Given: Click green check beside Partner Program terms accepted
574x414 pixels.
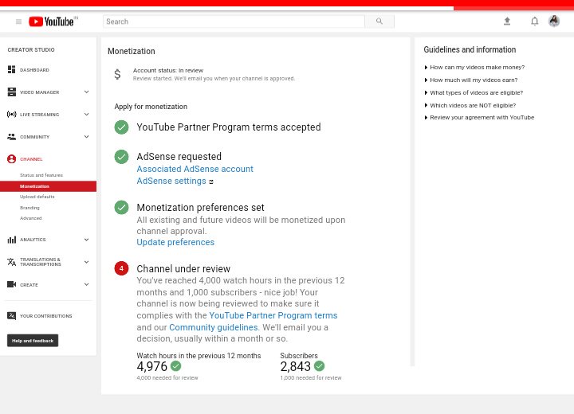Looking at the screenshot, I should 121,127.
